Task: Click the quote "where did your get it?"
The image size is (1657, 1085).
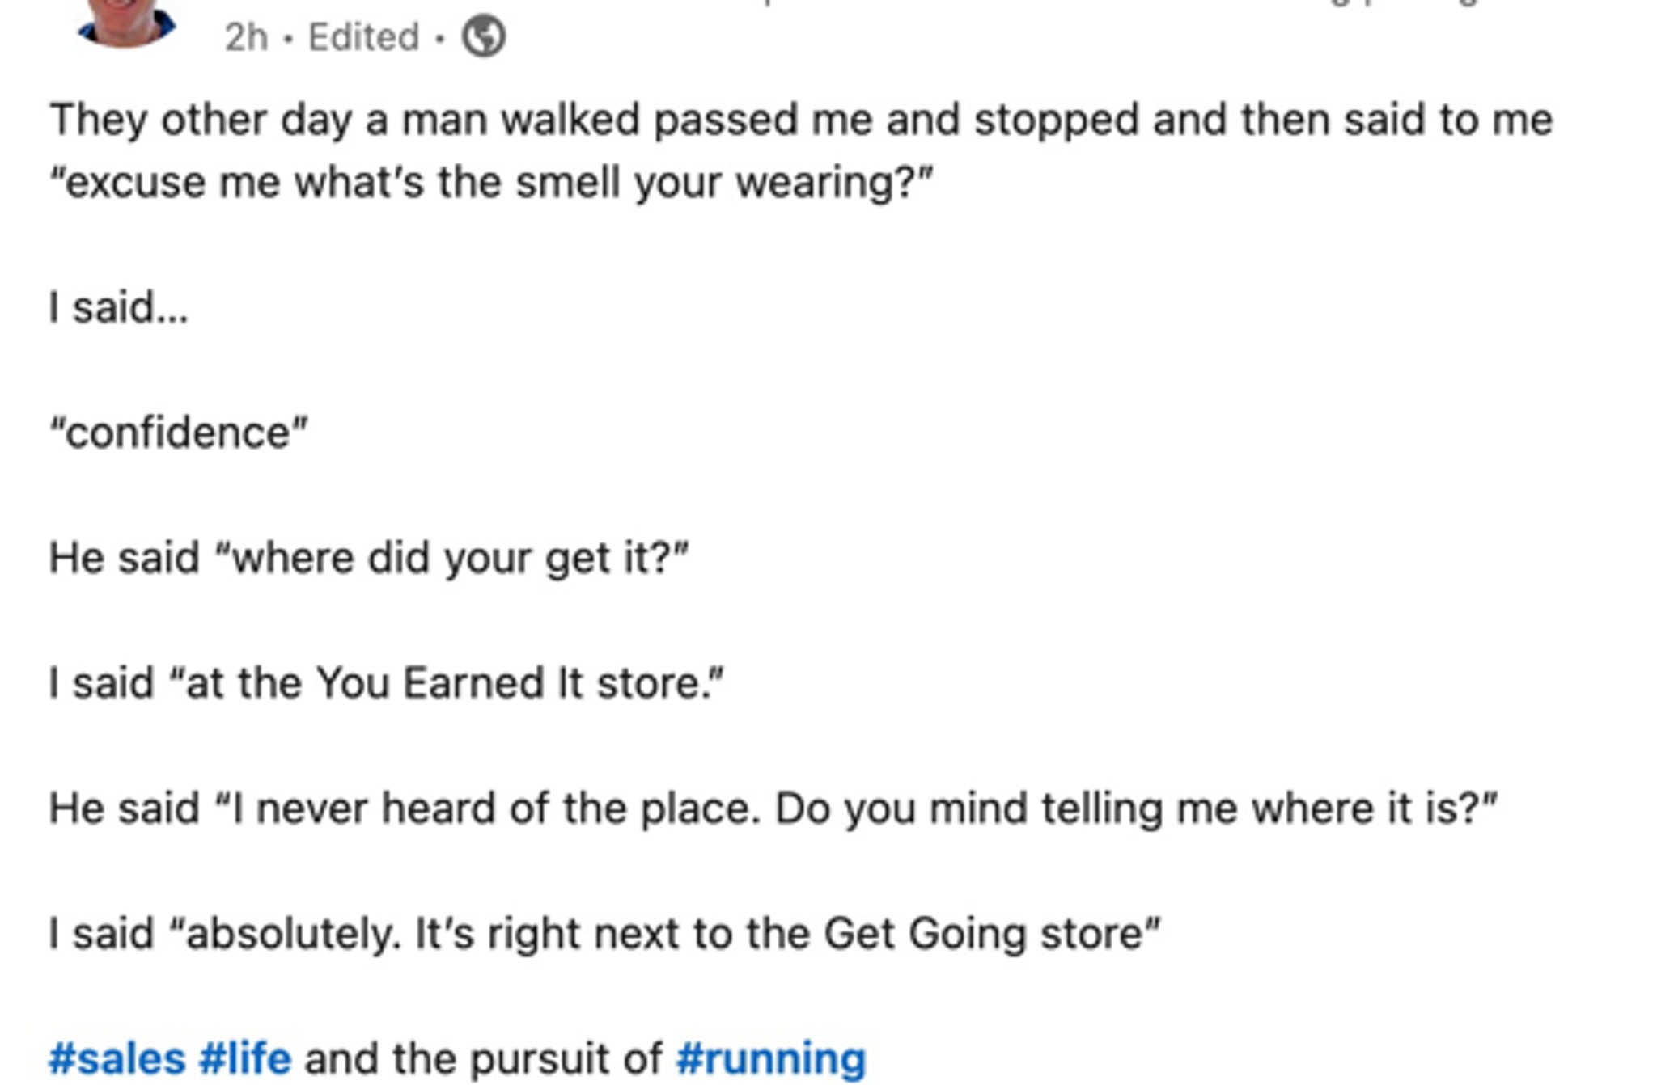Action: [x=452, y=559]
